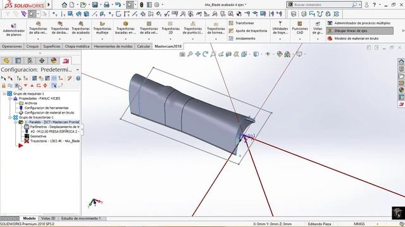This screenshot has height=227, width=405.
Task: Toggle the Paralelo operation folder check mark
Action: [x=21, y=122]
